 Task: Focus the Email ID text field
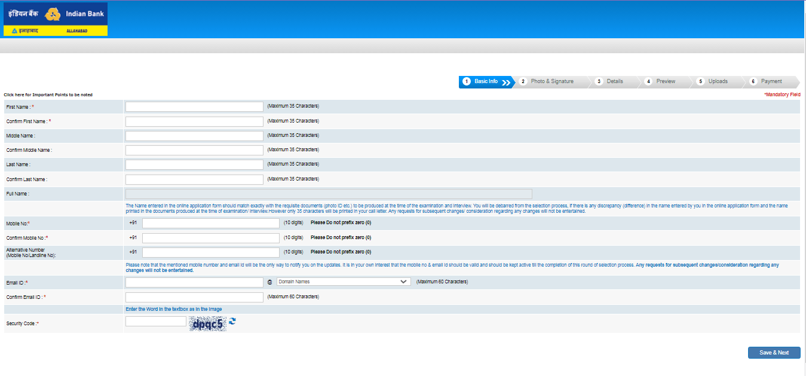pos(194,282)
